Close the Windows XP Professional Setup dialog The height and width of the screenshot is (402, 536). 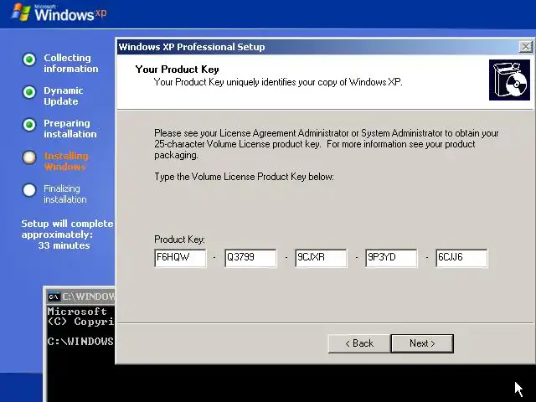[x=526, y=47]
